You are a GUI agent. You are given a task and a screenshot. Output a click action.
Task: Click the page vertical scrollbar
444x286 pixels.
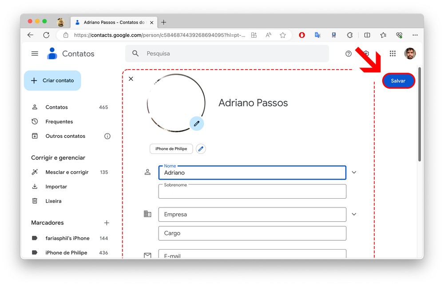pos(420,115)
